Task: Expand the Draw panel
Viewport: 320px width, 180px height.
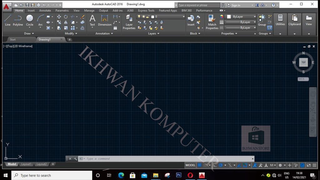Action: point(29,33)
